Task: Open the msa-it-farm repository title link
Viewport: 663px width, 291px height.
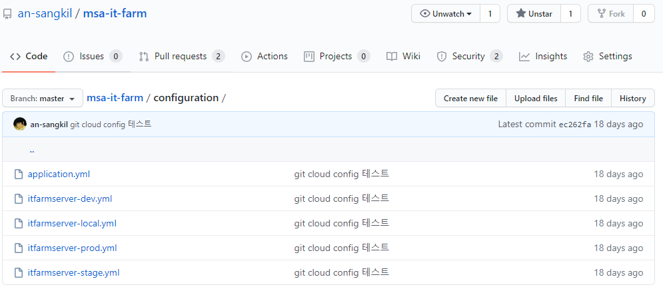Action: pos(115,13)
